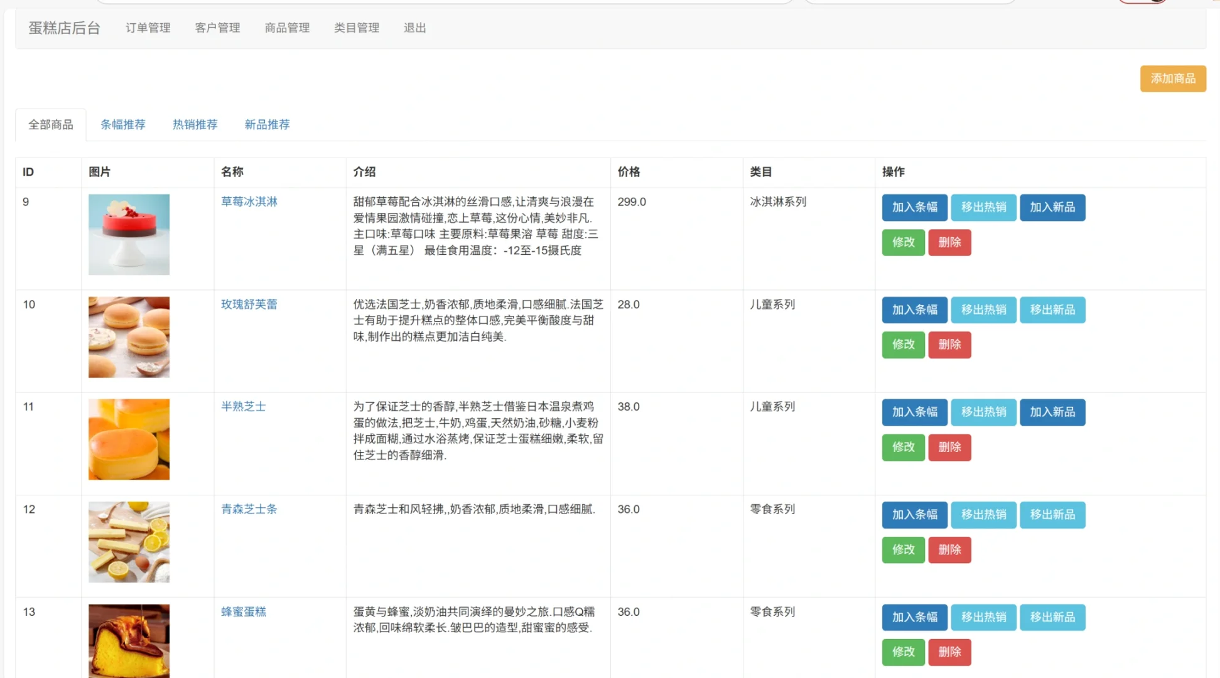Click the 添加商品 button
The image size is (1220, 678).
coord(1173,78)
